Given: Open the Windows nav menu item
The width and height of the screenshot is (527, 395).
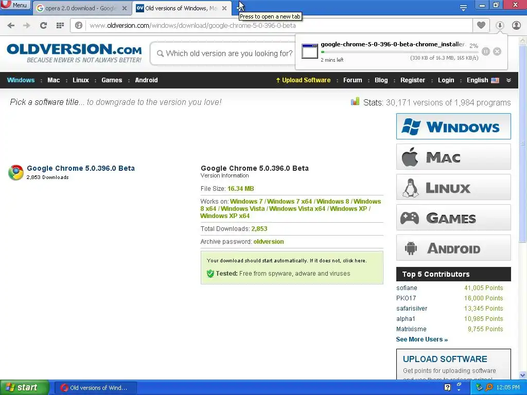Looking at the screenshot, I should coord(21,80).
